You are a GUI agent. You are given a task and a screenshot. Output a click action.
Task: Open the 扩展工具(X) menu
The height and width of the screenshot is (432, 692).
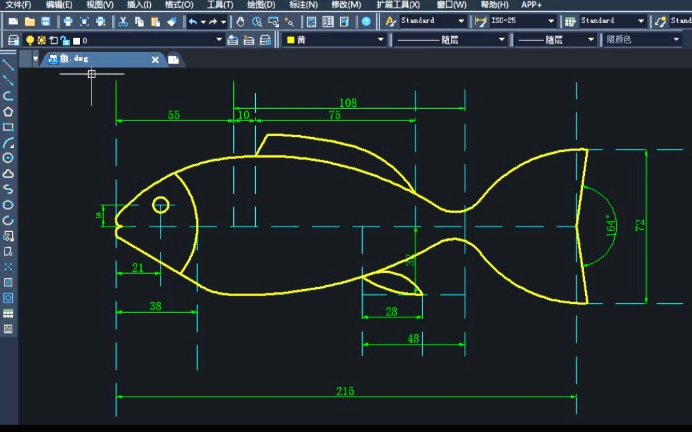pos(398,5)
